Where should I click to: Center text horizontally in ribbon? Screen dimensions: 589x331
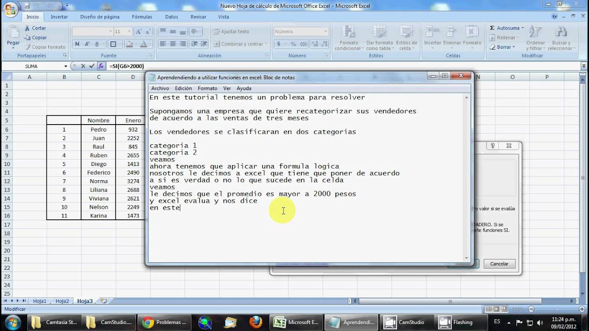click(x=173, y=44)
